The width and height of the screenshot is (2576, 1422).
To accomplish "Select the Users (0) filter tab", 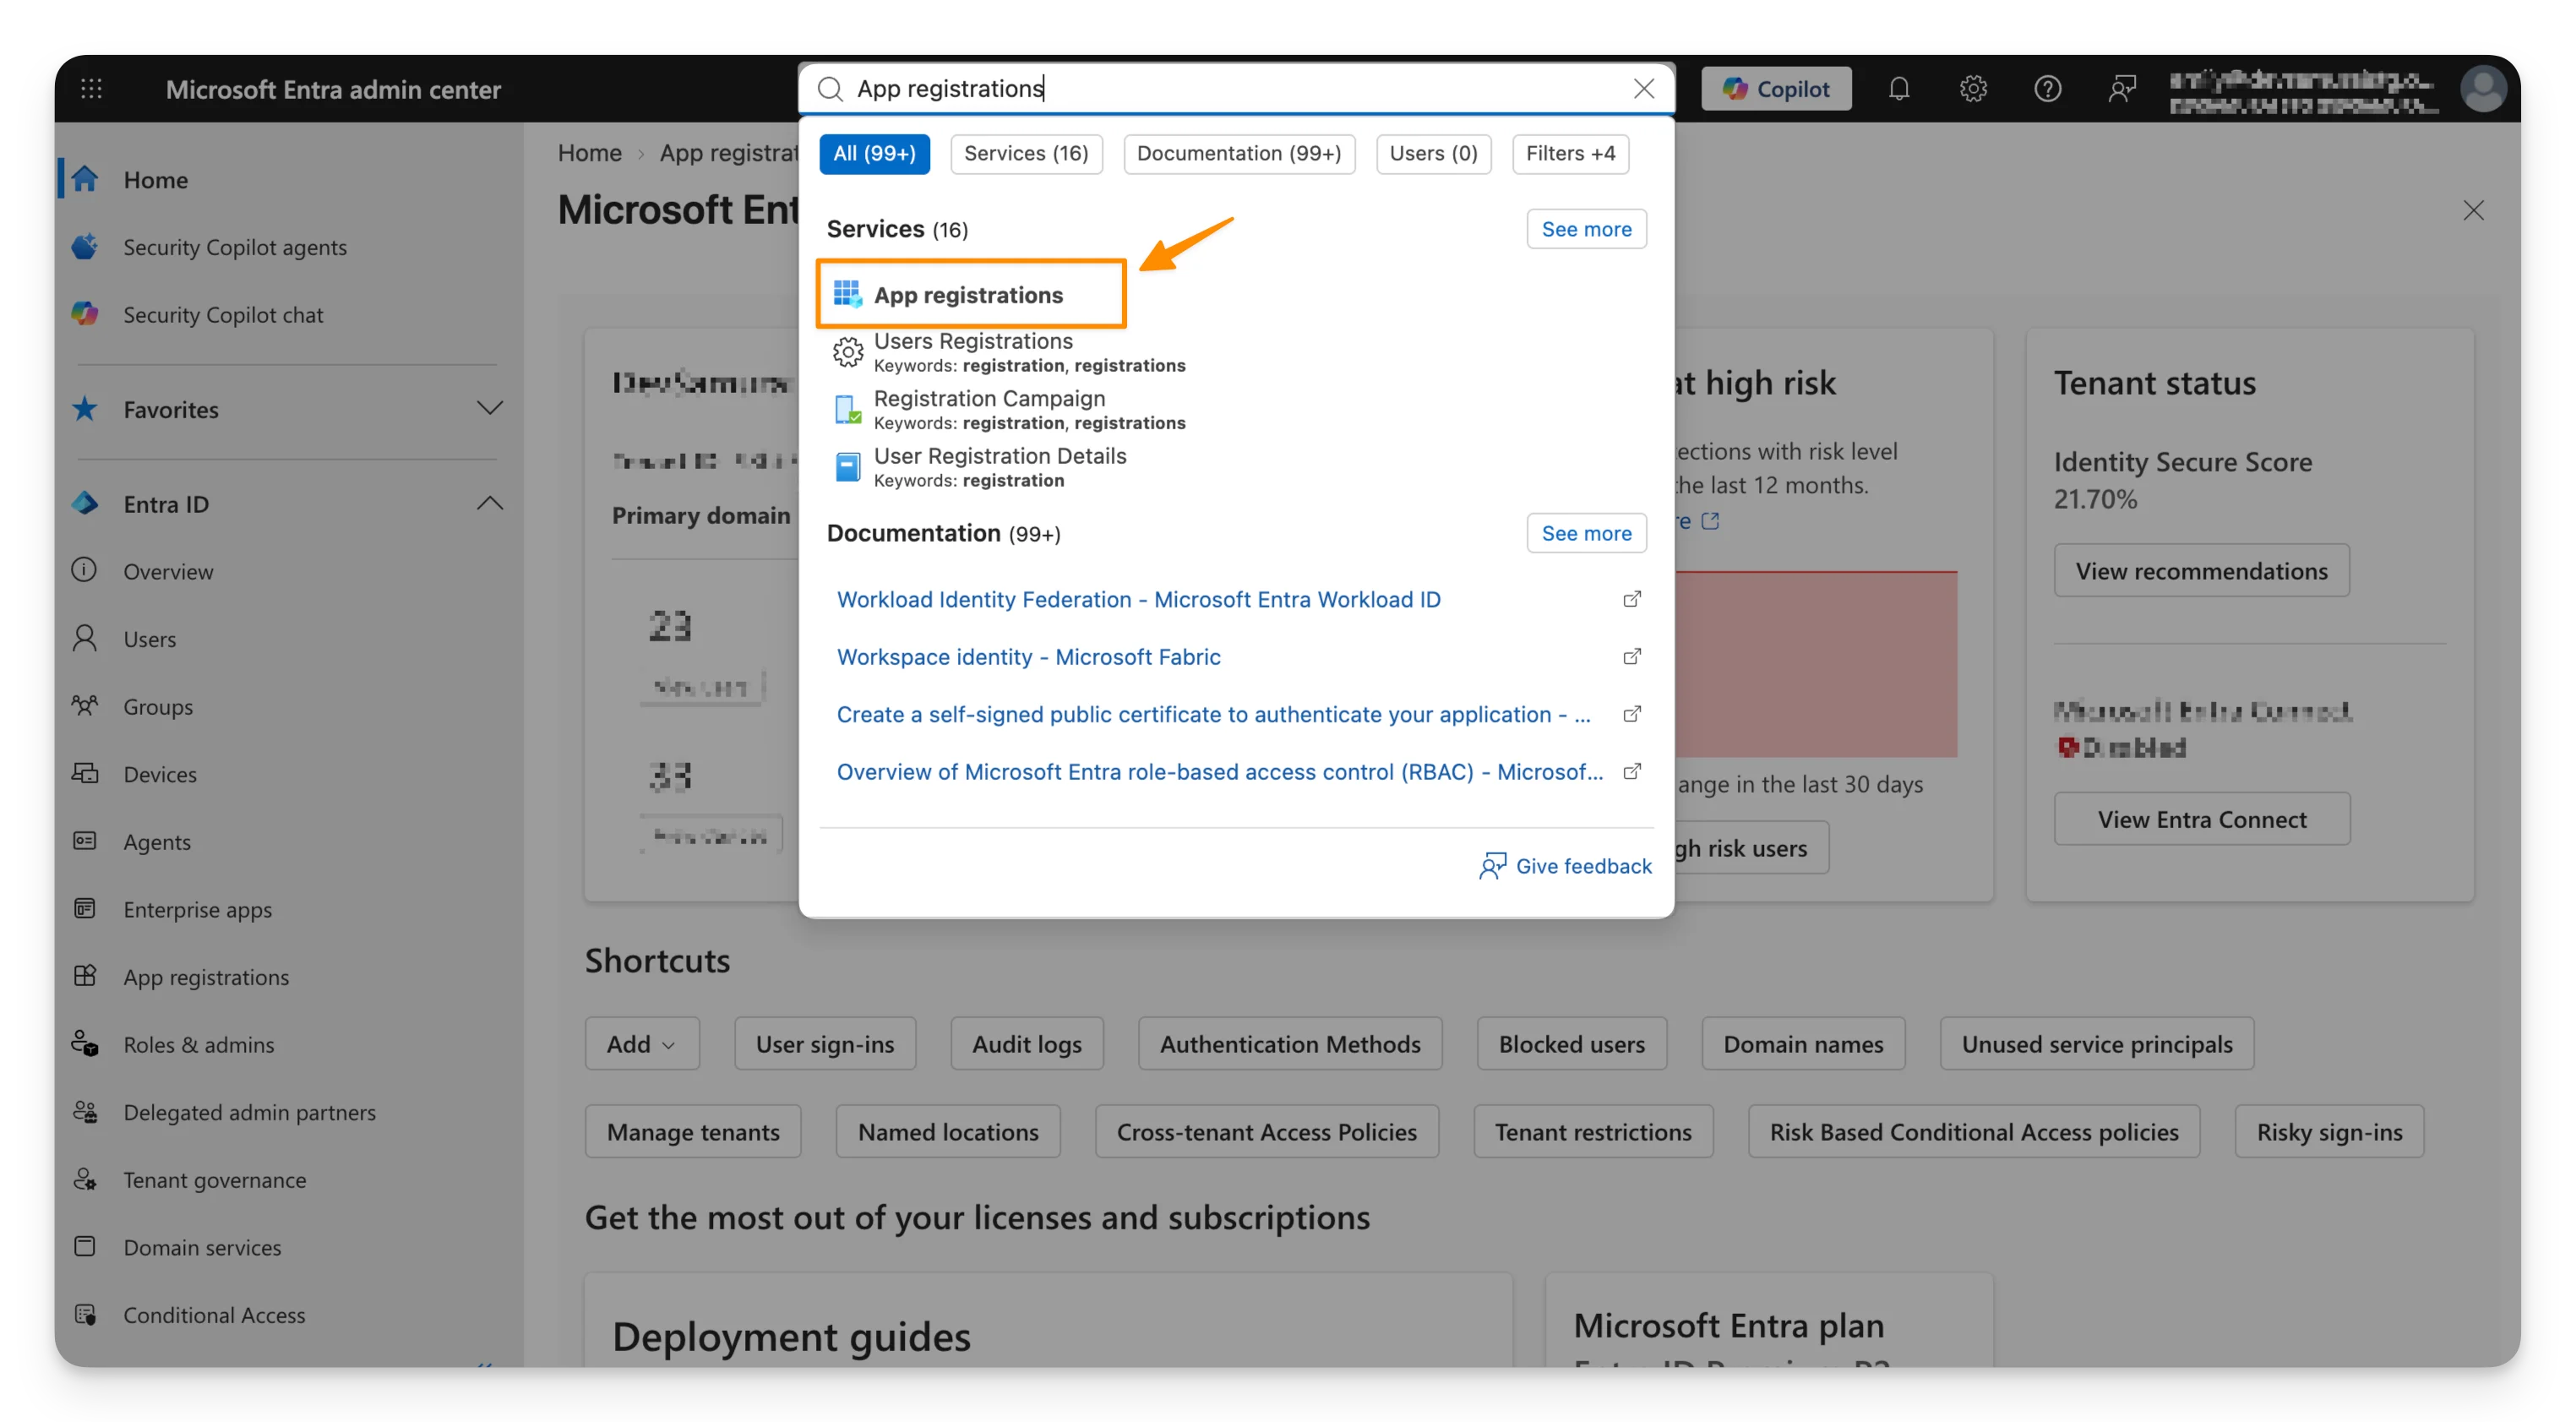I will click(x=1433, y=153).
